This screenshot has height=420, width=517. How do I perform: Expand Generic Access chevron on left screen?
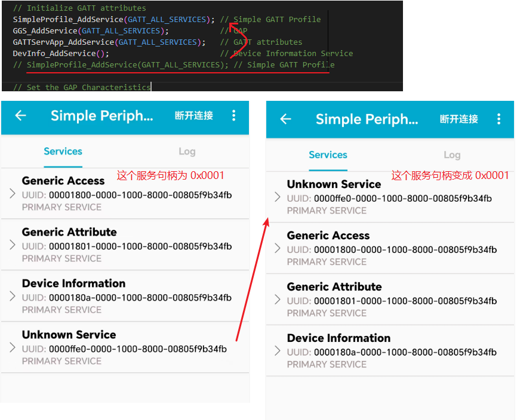coord(13,193)
